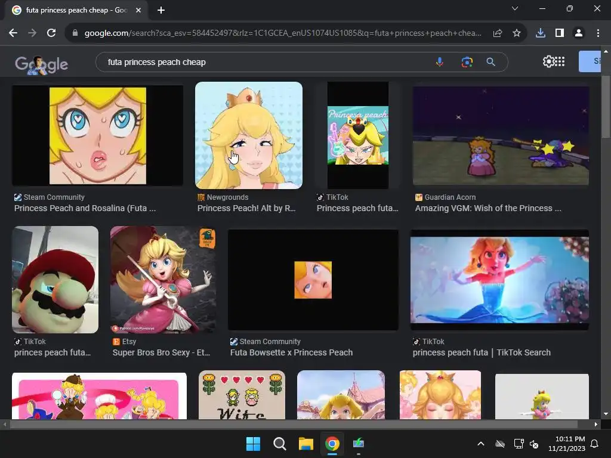Go back with the browser back arrow
This screenshot has width=611, height=458.
pos(13,33)
